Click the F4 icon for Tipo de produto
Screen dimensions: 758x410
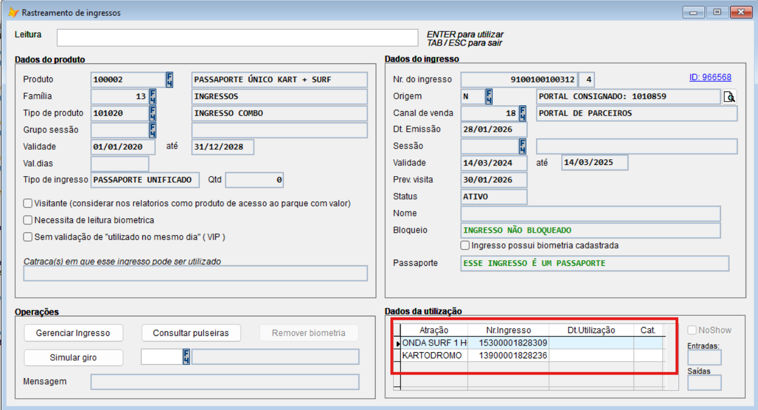coord(152,113)
